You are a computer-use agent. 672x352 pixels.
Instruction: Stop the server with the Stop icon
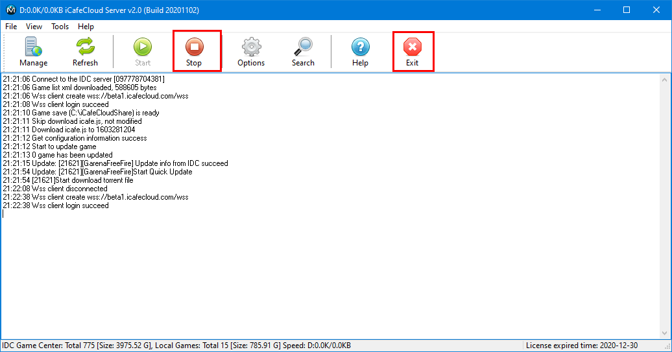tap(195, 51)
